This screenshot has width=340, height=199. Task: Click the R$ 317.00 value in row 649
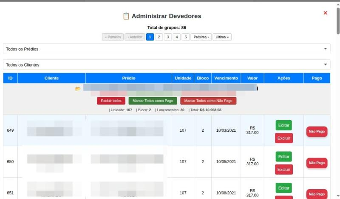(x=252, y=130)
